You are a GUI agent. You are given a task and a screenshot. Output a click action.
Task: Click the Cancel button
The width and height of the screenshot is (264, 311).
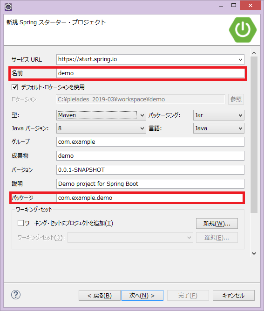(x=234, y=296)
